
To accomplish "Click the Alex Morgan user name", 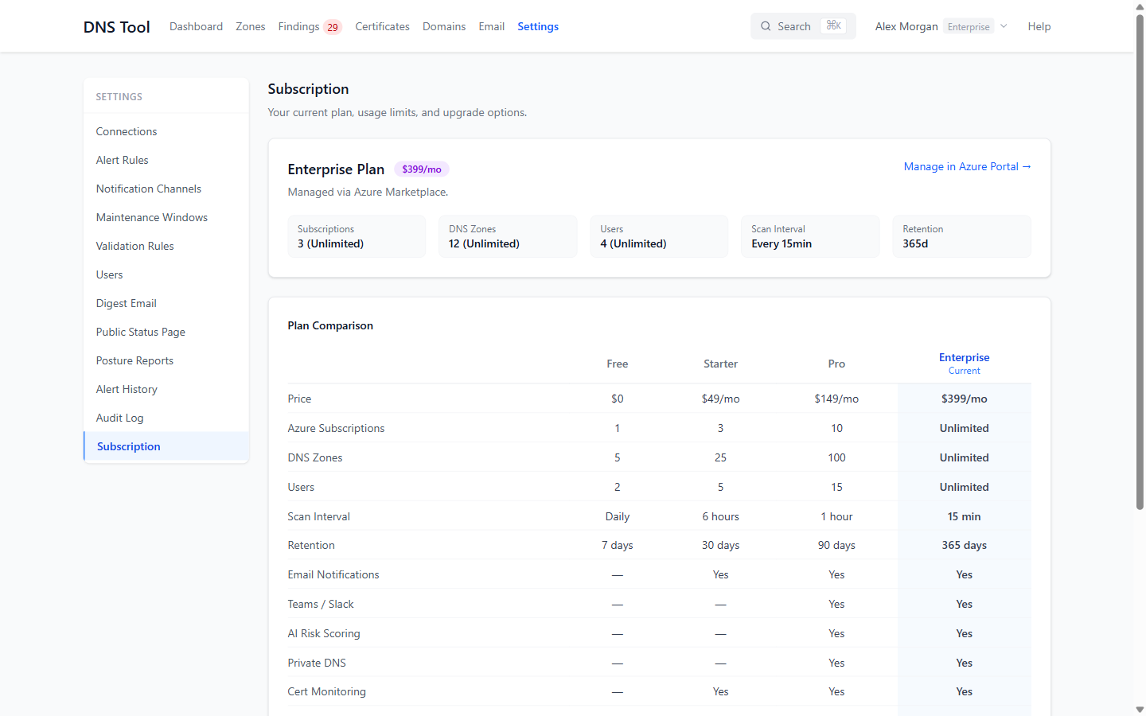I will tap(906, 26).
